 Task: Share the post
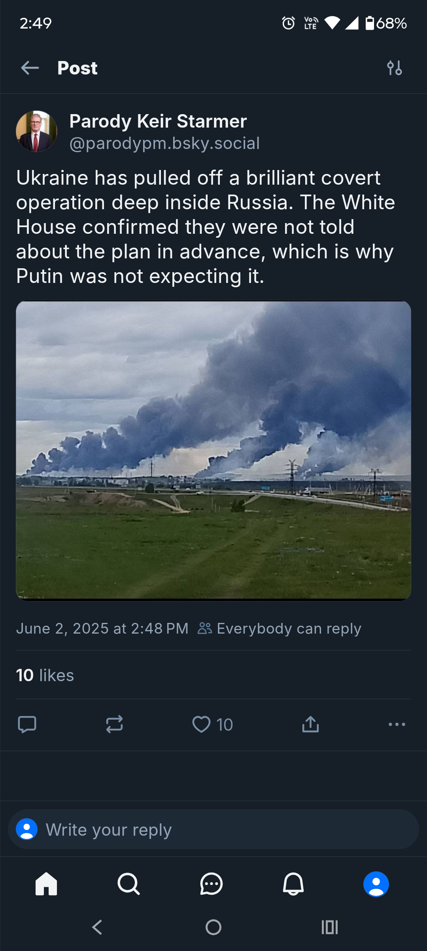pyautogui.click(x=310, y=724)
